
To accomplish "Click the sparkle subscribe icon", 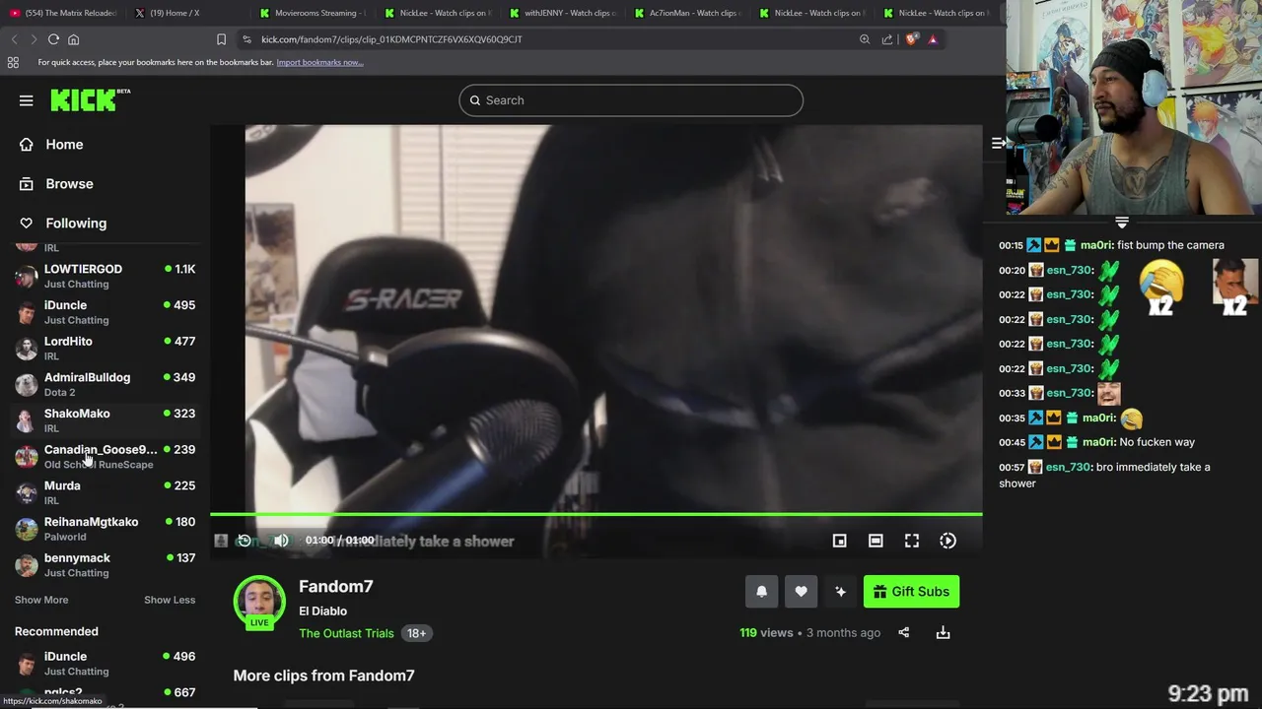I will point(840,592).
